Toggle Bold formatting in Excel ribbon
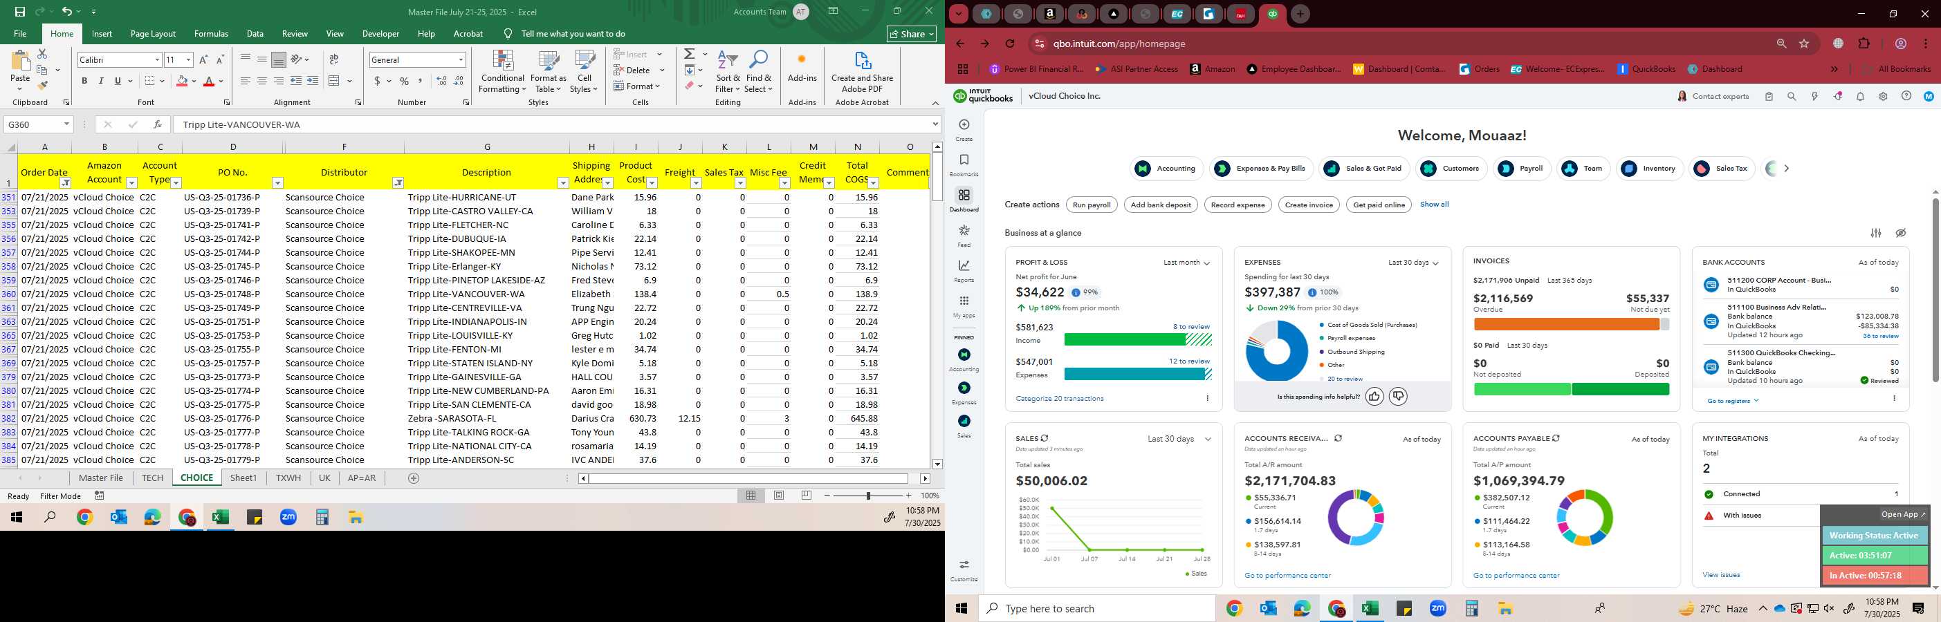 pyautogui.click(x=84, y=82)
